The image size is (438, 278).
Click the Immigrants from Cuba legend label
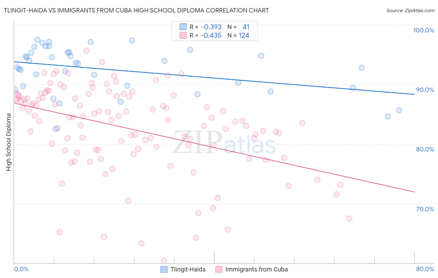(x=256, y=269)
